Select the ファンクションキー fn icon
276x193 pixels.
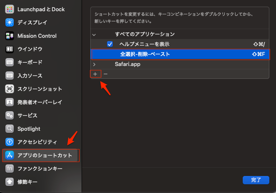coord(10,169)
